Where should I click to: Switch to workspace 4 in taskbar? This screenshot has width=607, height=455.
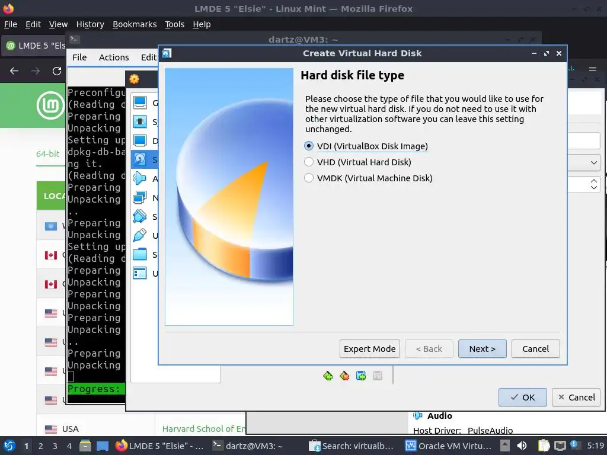(69, 446)
